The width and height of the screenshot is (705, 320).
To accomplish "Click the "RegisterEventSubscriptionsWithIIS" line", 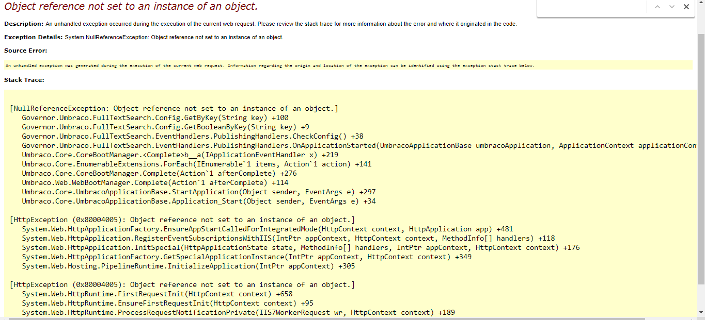I will (x=288, y=238).
